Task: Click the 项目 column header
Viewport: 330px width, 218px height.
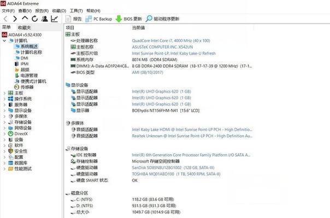Action: click(x=70, y=28)
